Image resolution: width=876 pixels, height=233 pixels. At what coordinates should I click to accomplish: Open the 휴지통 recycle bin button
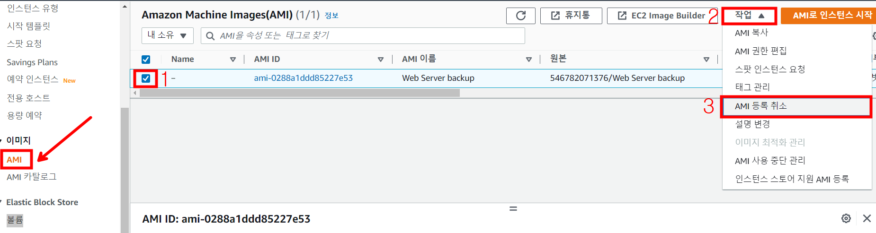click(x=571, y=16)
